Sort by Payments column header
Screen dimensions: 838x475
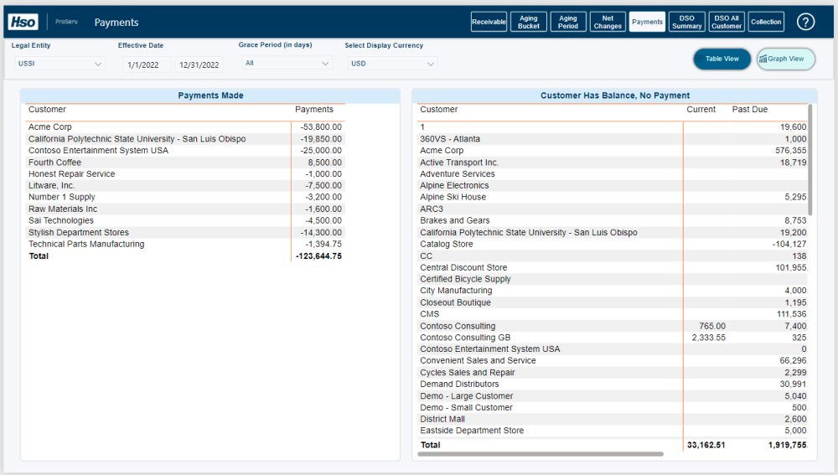pos(313,110)
